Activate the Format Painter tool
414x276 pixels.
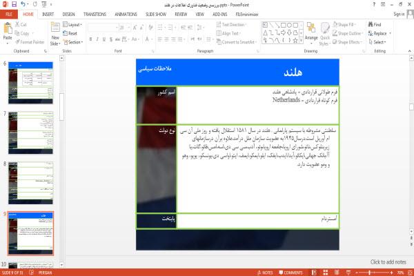click(x=30, y=42)
